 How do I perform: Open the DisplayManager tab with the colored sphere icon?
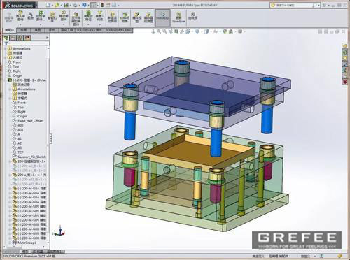pos(27,38)
